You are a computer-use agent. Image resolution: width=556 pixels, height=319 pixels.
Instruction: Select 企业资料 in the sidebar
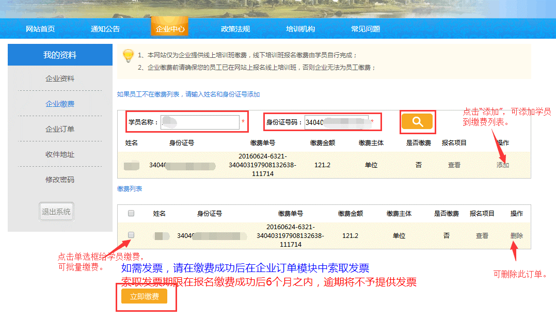pos(60,78)
